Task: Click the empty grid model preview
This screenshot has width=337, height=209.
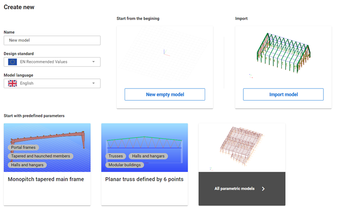Action: coord(165,54)
